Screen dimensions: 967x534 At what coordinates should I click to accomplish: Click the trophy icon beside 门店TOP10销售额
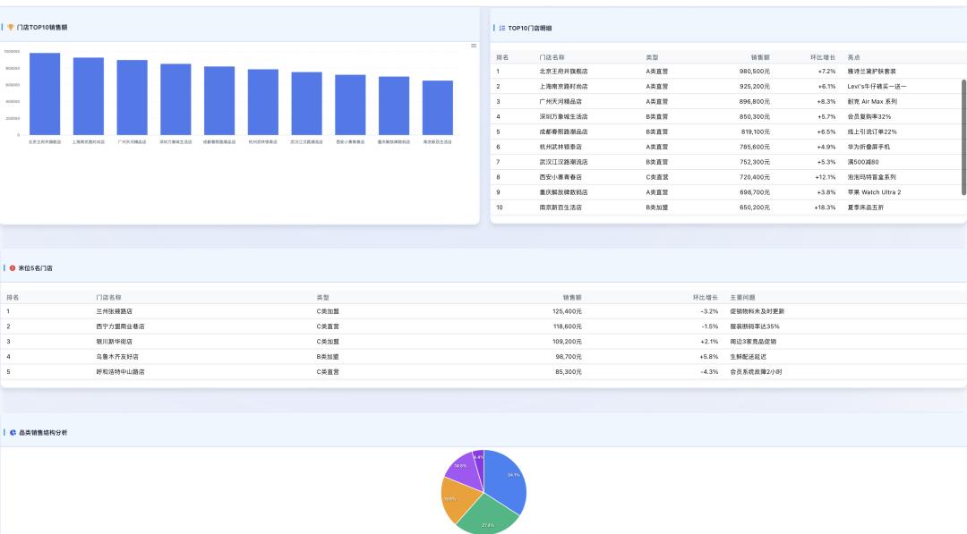[x=11, y=27]
